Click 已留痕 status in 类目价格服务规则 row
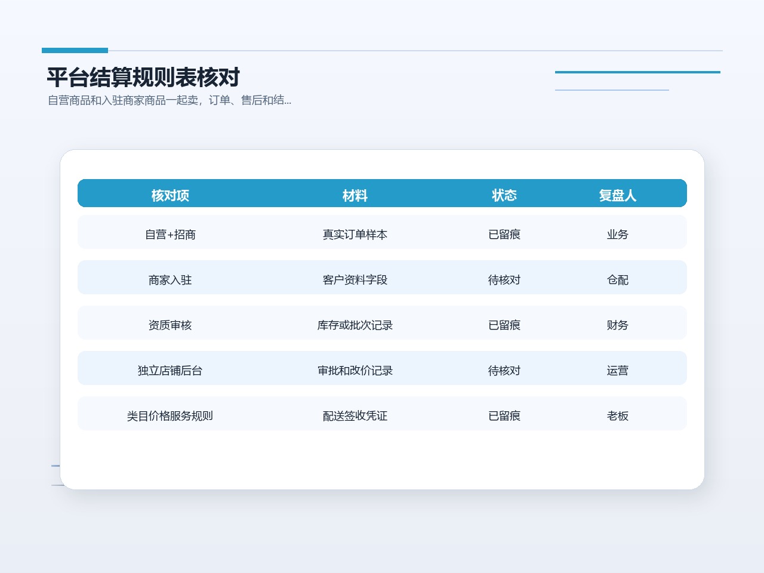This screenshot has height=573, width=764. point(504,416)
